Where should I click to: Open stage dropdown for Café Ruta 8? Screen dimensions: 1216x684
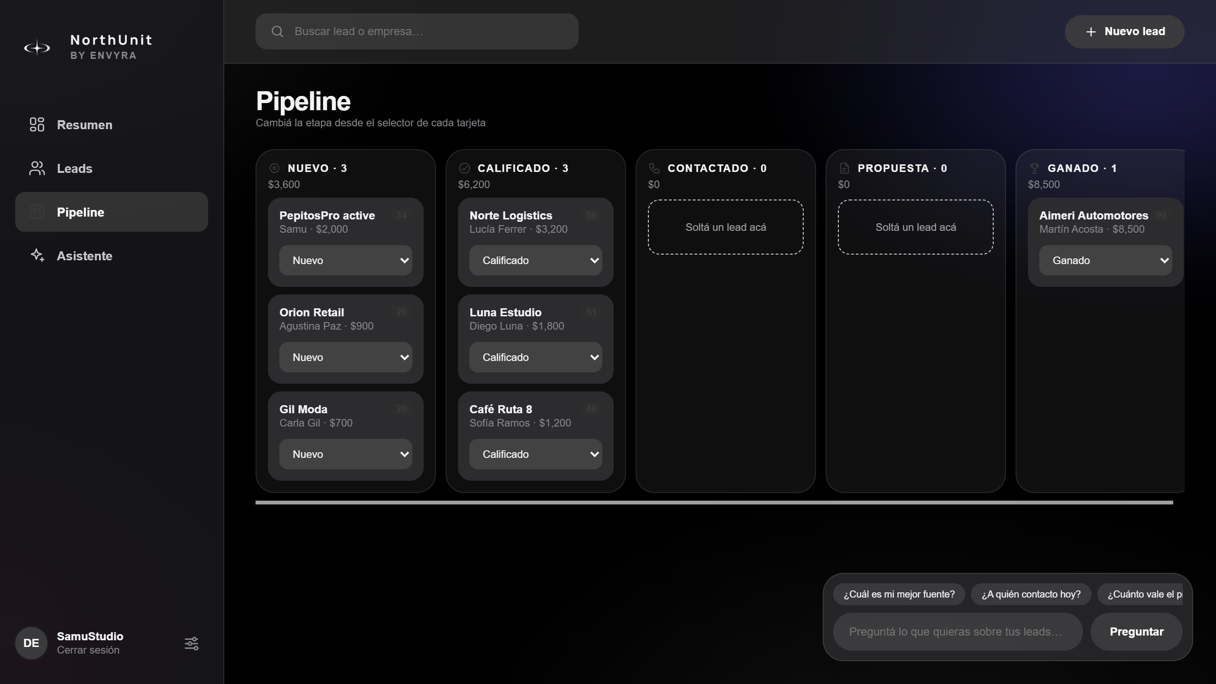pos(536,454)
